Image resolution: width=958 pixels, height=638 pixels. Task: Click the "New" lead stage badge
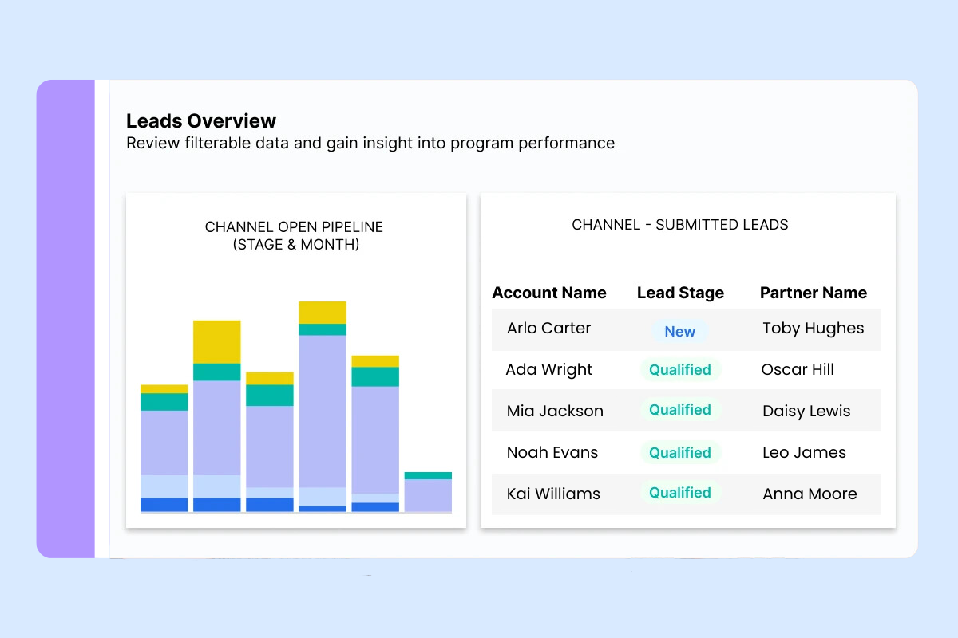pos(679,332)
